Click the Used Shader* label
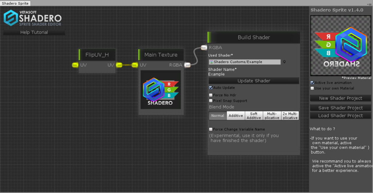Screen dimensions: 373x193 [220, 55]
